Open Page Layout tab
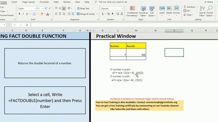Viewport: 218px width, 122px height. (29, 2)
